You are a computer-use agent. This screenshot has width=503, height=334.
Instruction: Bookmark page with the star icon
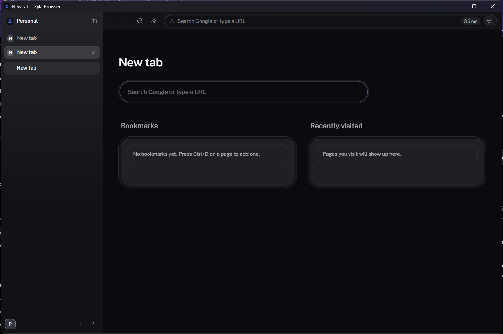(x=489, y=21)
